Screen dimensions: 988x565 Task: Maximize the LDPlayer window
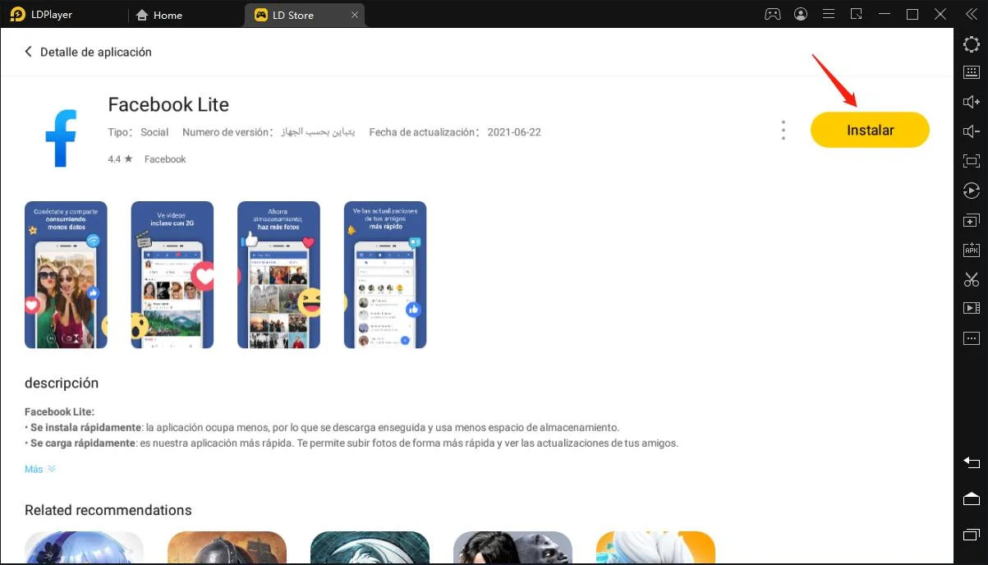click(912, 14)
